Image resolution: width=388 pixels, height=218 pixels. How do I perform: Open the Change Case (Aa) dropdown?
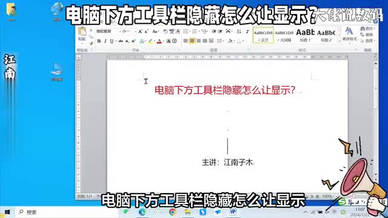(155, 31)
